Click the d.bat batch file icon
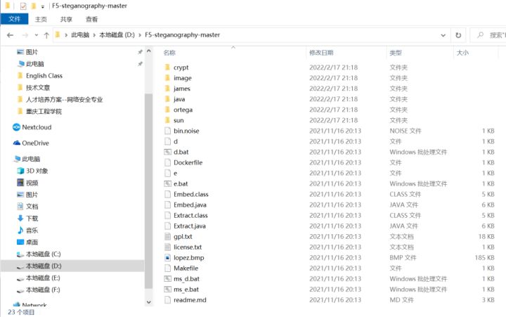Viewport: 506px width, 317px height. click(x=167, y=152)
